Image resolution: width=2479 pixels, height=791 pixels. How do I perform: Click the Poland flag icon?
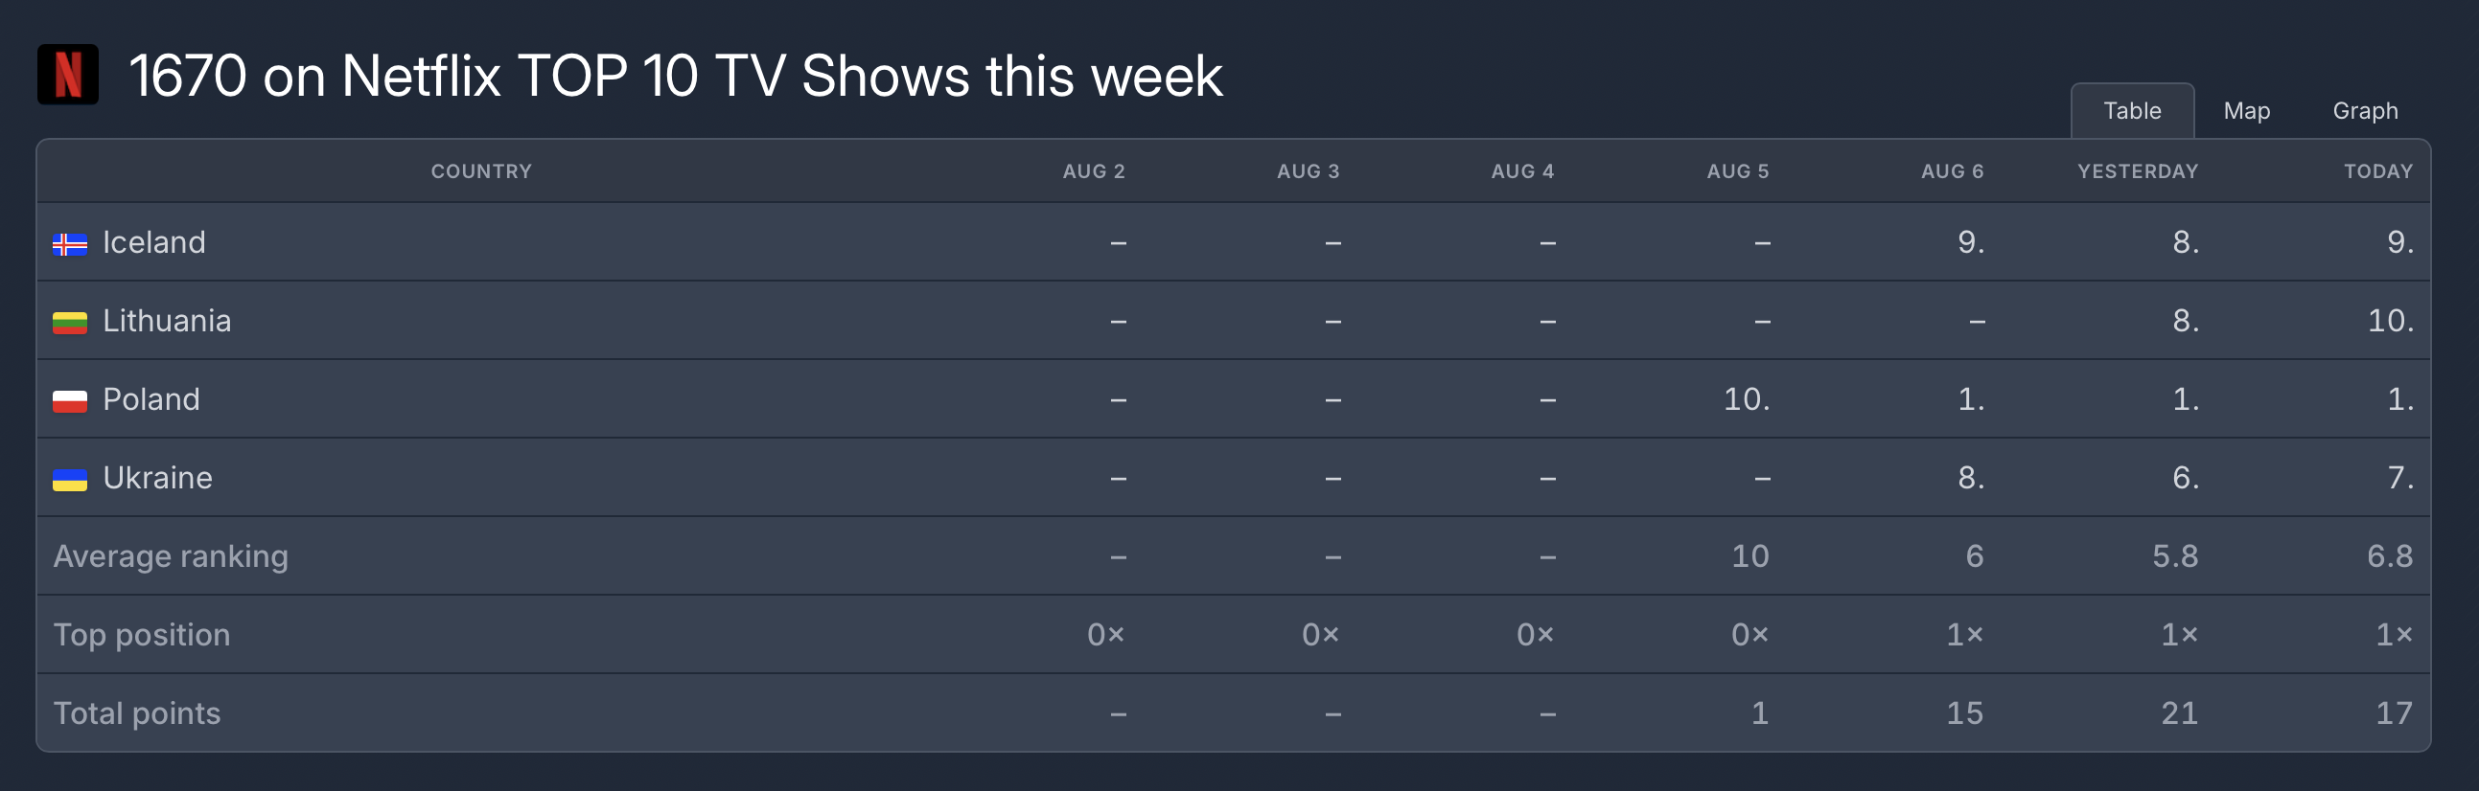(69, 401)
